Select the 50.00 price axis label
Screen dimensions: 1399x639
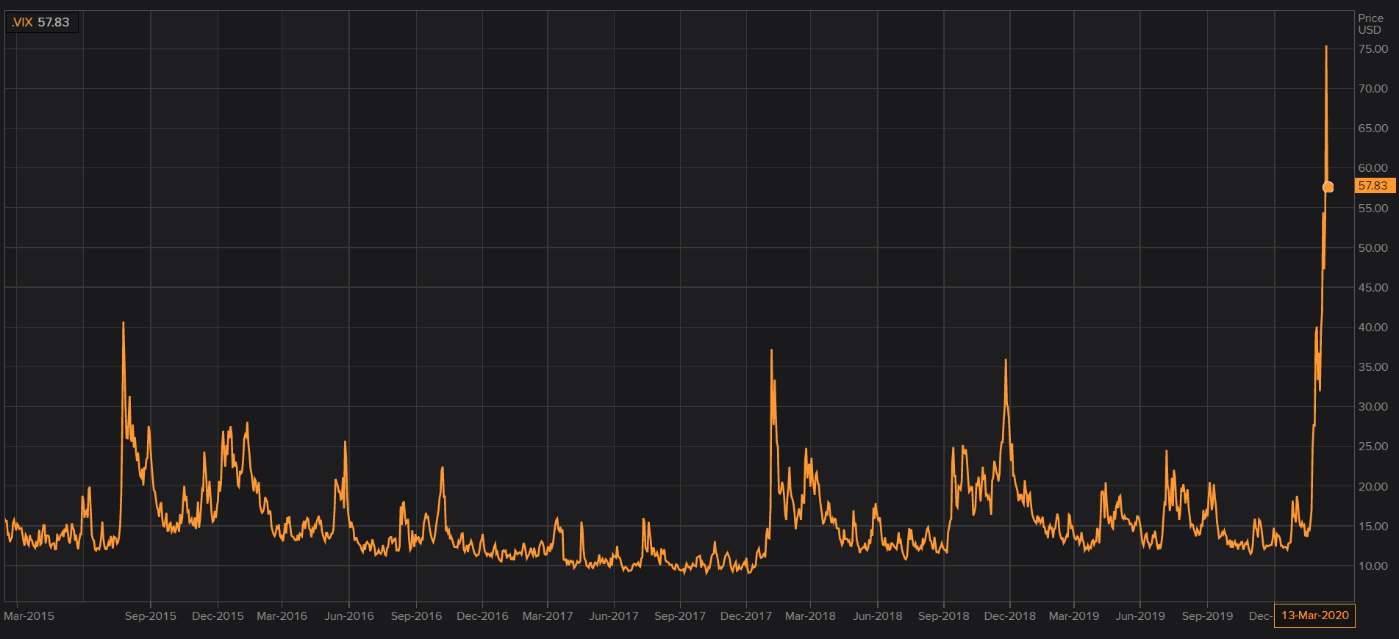pos(1373,248)
